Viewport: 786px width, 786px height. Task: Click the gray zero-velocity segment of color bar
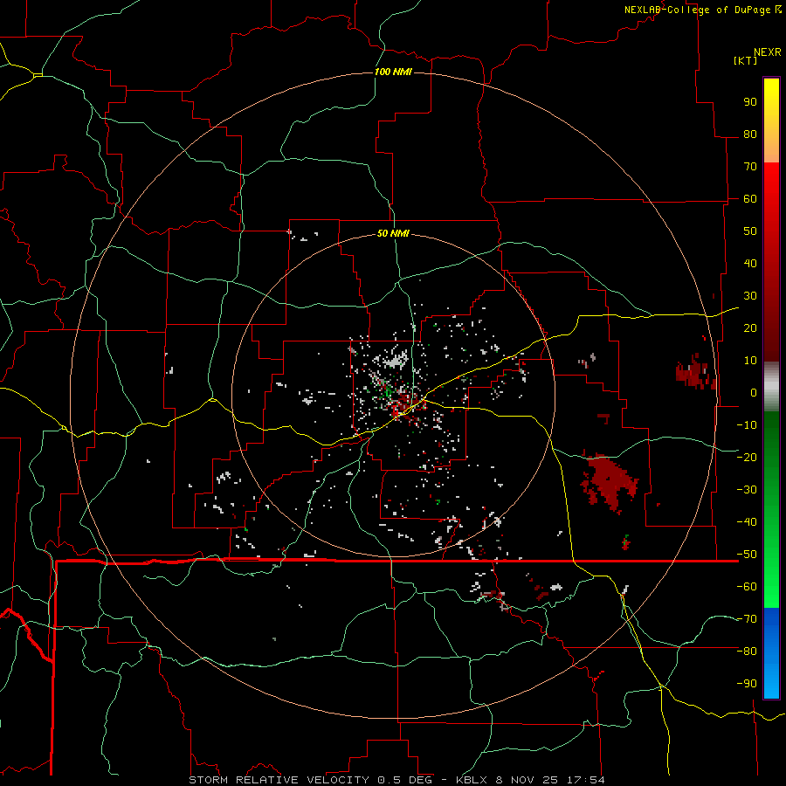pyautogui.click(x=771, y=387)
